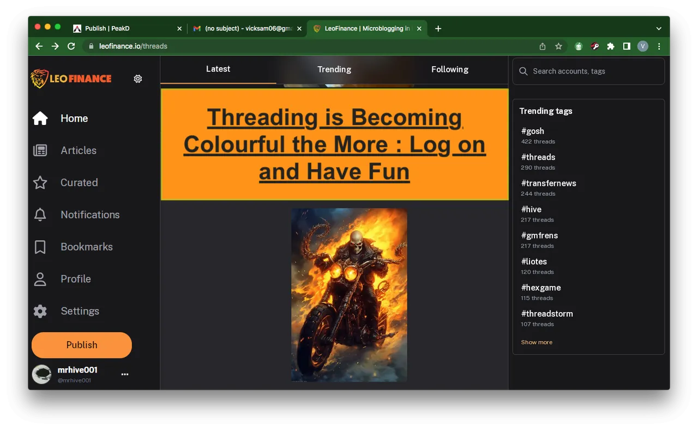This screenshot has width=698, height=430.
Task: Click the Settings cog icon in sidebar
Action: [40, 311]
